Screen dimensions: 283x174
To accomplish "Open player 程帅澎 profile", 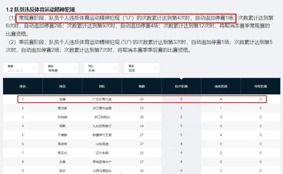I will (62, 108).
